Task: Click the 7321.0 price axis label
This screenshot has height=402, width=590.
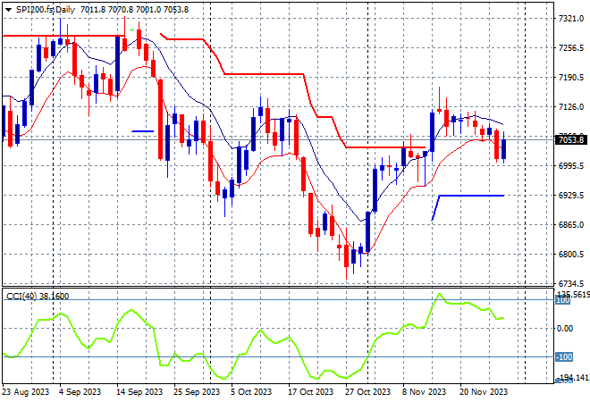Action: (x=571, y=19)
